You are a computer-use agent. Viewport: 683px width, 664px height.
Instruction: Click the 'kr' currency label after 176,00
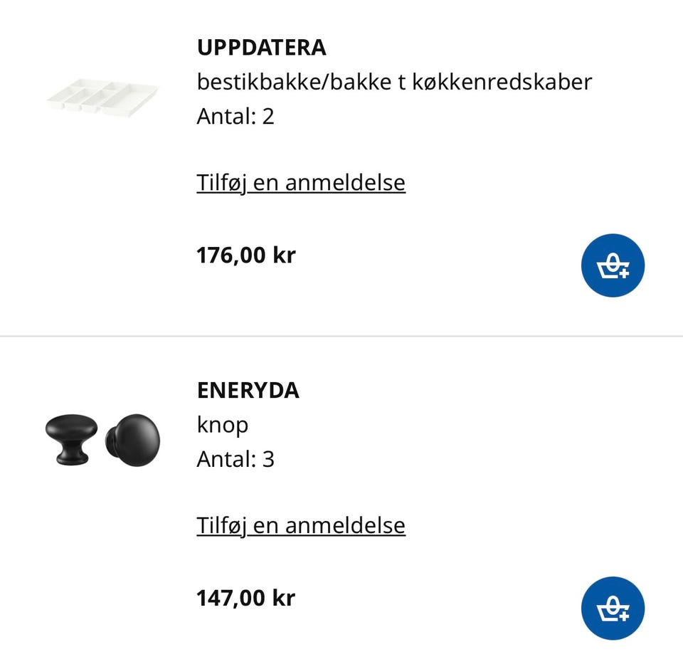[284, 255]
